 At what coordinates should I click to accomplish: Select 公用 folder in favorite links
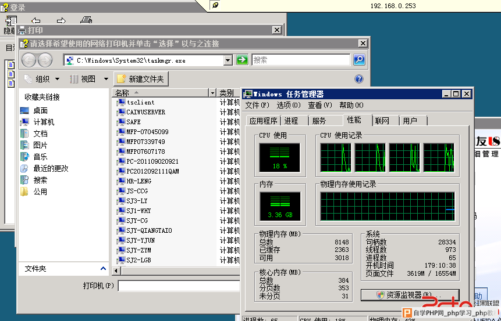pos(34,192)
